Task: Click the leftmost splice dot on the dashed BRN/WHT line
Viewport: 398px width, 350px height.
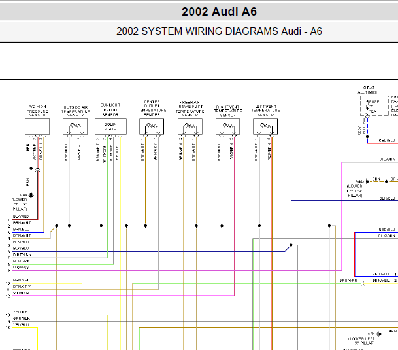Action: [x=57, y=226]
